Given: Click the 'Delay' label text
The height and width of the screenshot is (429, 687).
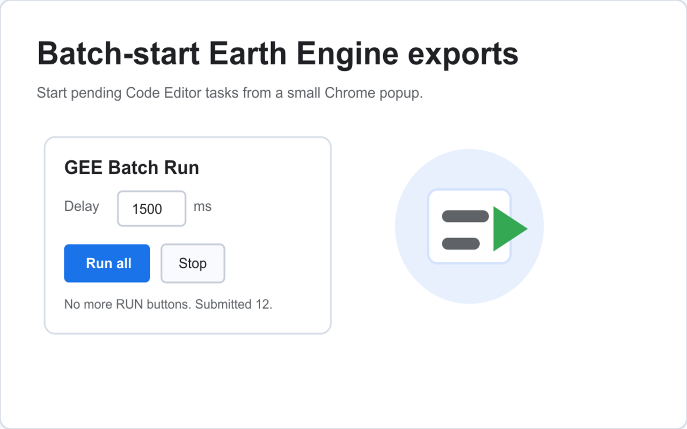Looking at the screenshot, I should click(x=82, y=206).
